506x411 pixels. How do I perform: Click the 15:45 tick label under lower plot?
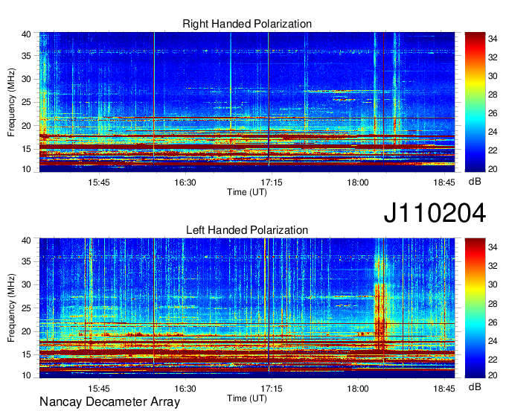(x=99, y=389)
